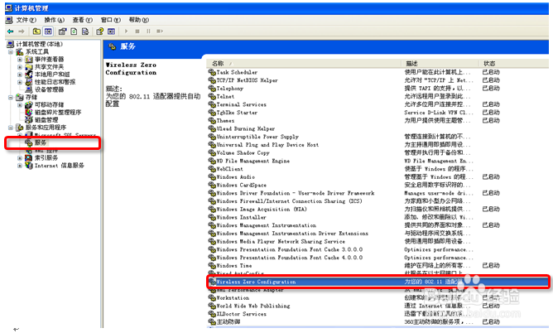Screen dimensions: 553x333
Task: Select 磁盘碎片整理程序 in the tree
Action: [x=58, y=113]
